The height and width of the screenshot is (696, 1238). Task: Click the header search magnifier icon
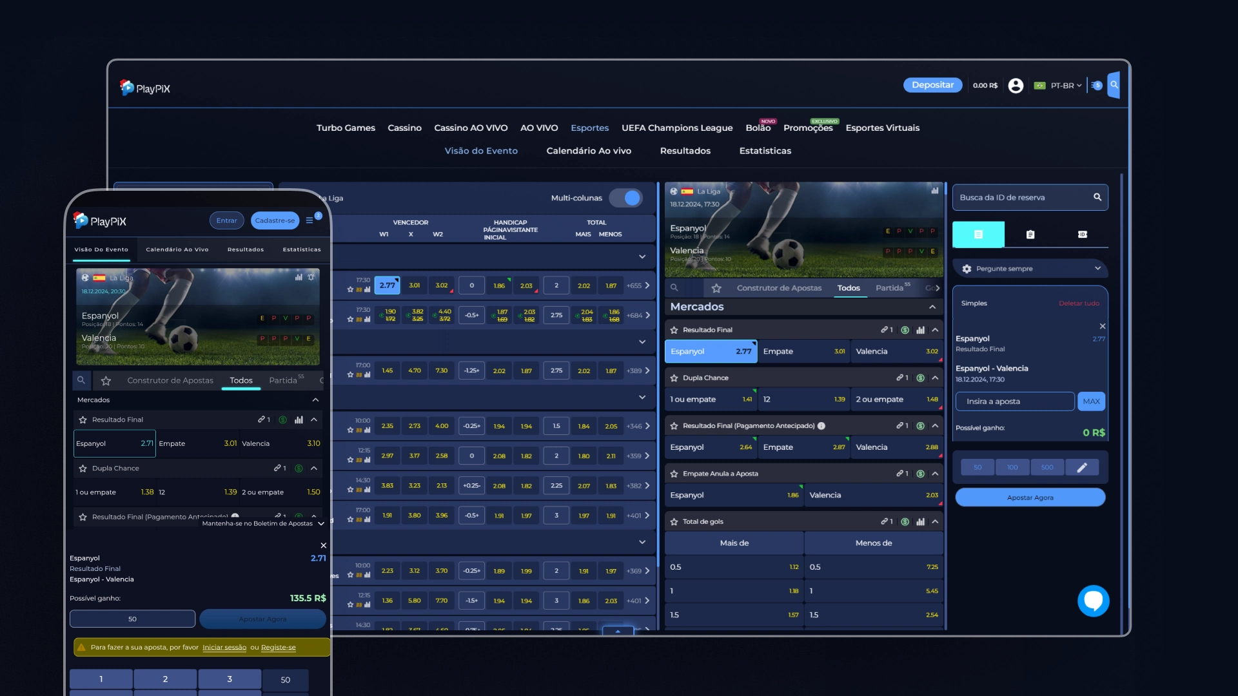click(1114, 85)
